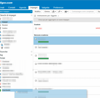The width and height of the screenshot is (100, 98).
Task: Open the gear options beside Tag
Action: (x=32, y=55)
